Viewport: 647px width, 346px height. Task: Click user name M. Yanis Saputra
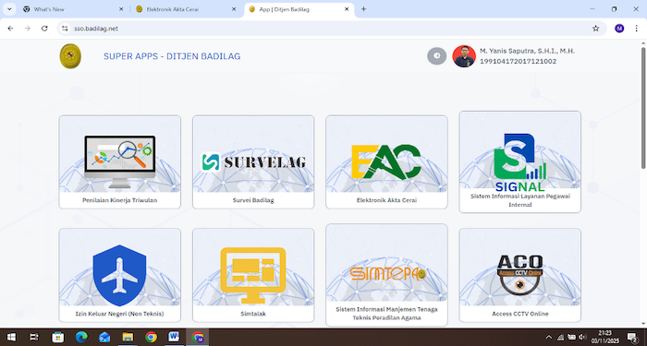pos(527,51)
